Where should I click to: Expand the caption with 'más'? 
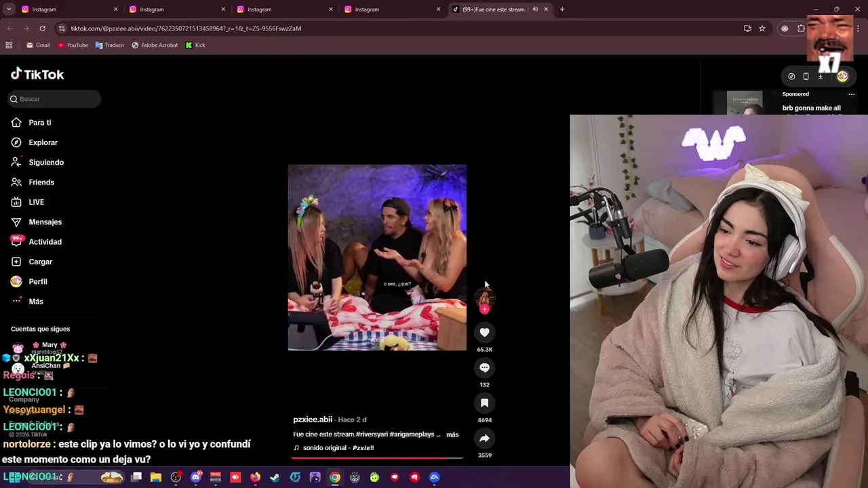452,434
